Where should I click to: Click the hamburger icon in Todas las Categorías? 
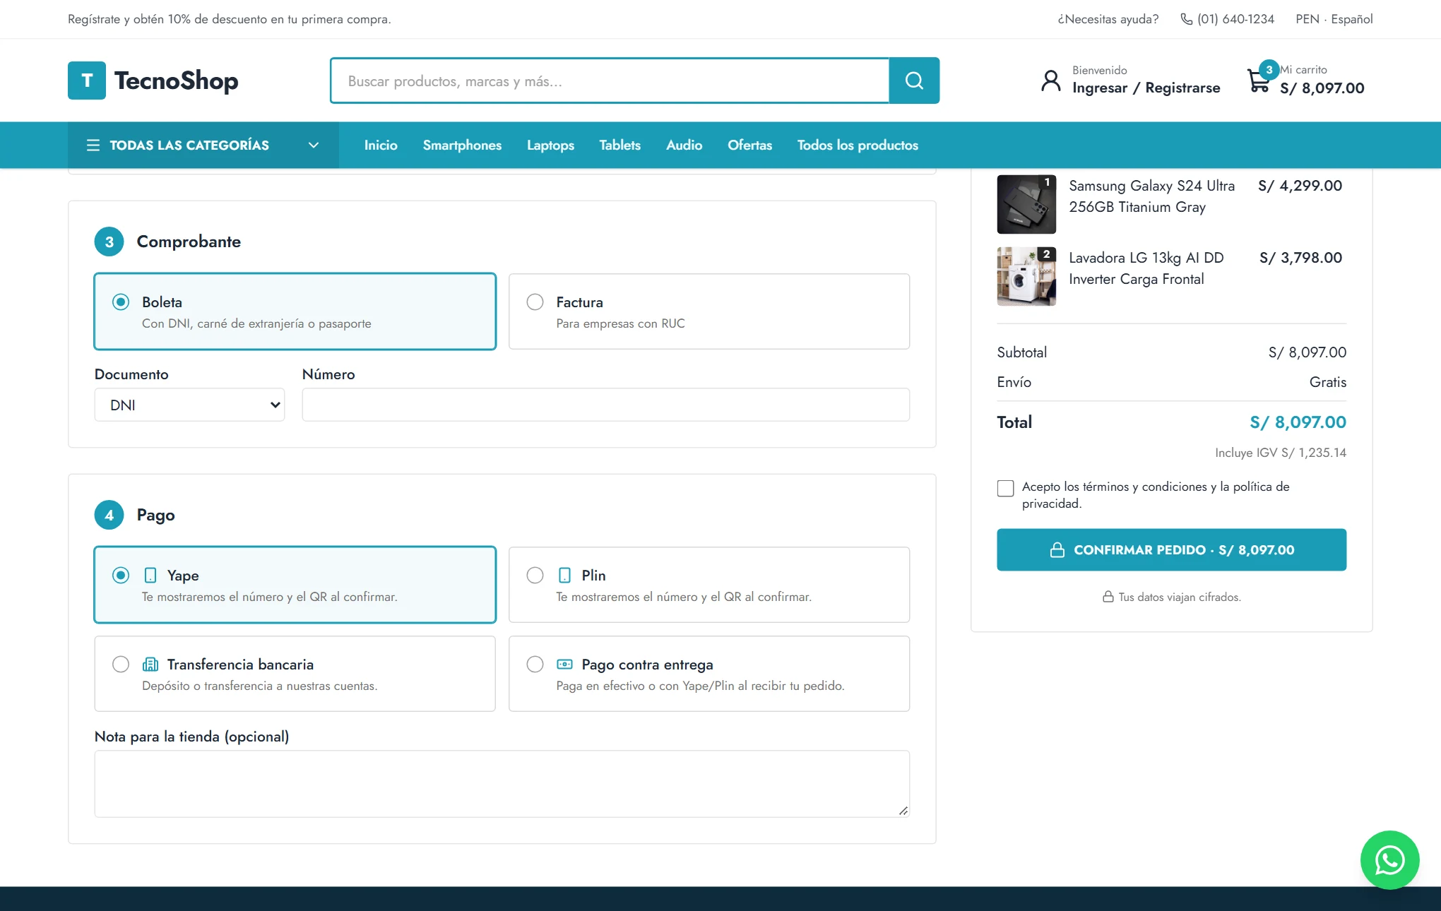pyautogui.click(x=93, y=145)
